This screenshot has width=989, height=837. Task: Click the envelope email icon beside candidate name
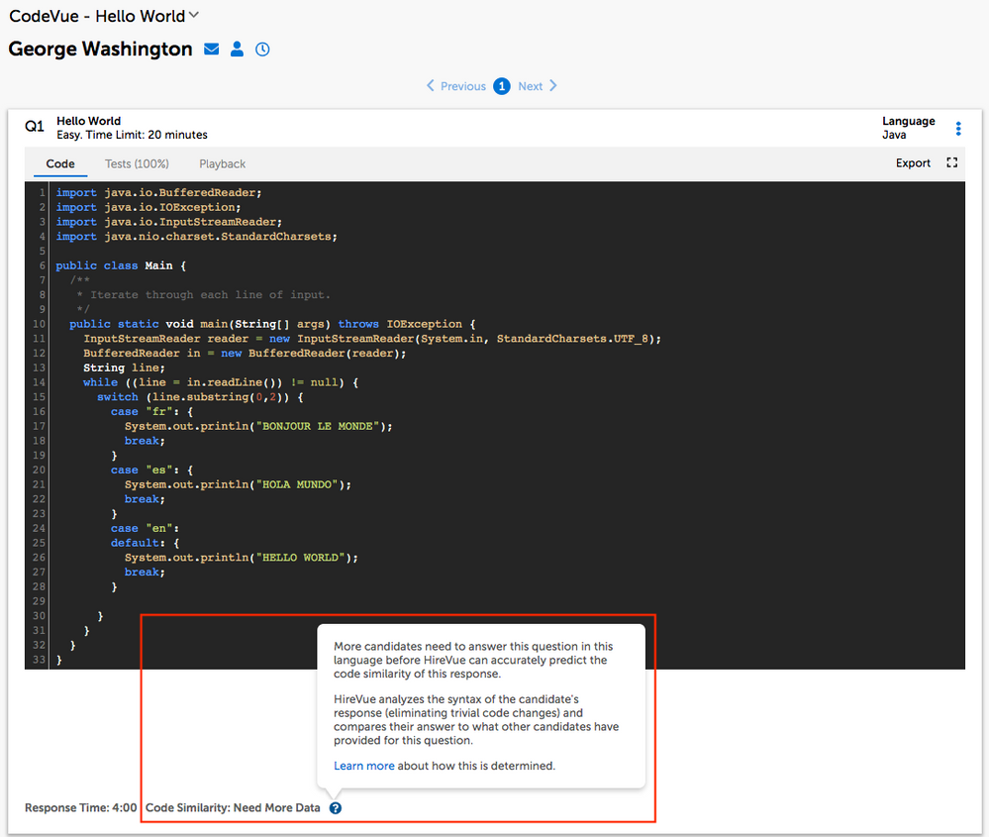click(x=212, y=50)
